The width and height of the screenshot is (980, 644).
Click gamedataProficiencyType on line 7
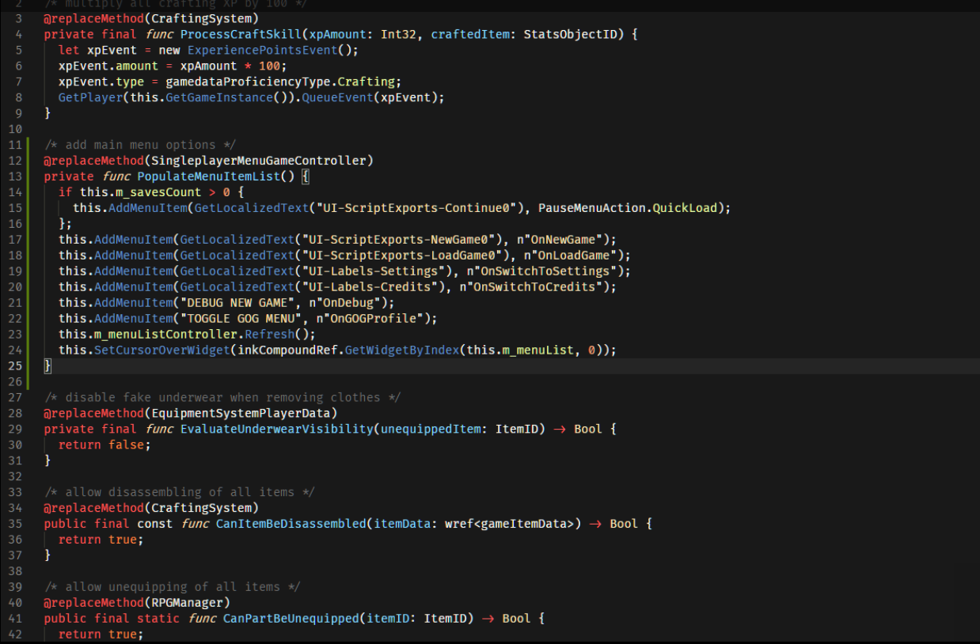[248, 81]
